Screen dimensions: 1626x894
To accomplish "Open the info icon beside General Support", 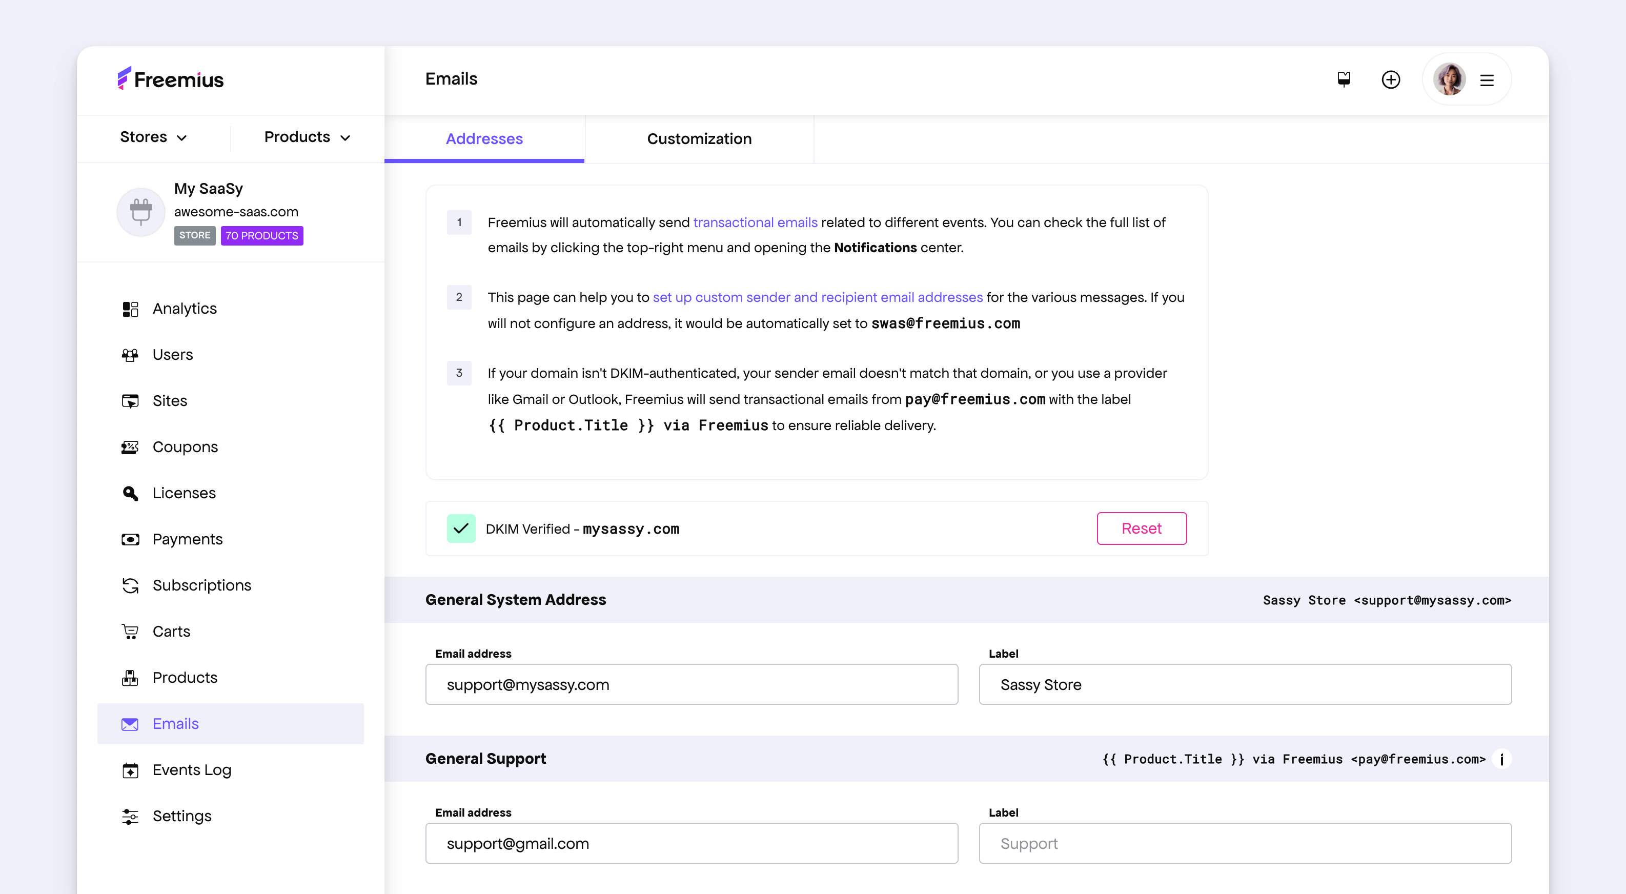I will [x=1501, y=759].
